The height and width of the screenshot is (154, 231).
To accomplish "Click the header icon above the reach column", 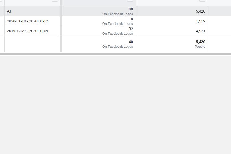I will [x=202, y=1].
